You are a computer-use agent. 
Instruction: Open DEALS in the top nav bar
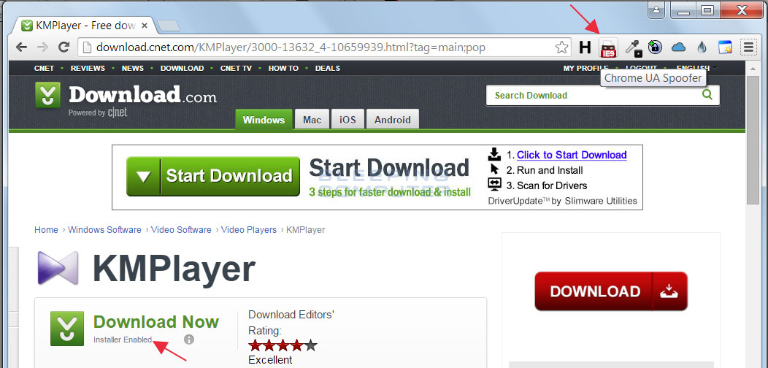tap(328, 68)
